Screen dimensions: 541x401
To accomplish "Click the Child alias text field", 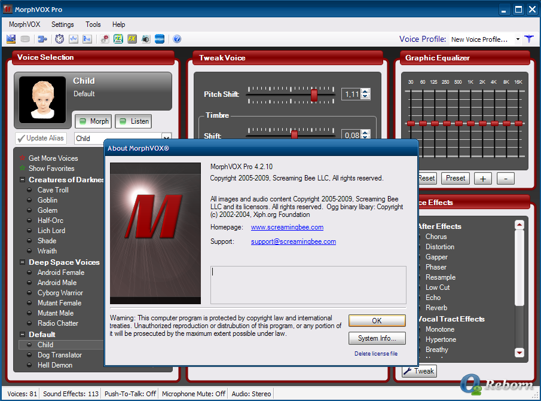I will [118, 138].
